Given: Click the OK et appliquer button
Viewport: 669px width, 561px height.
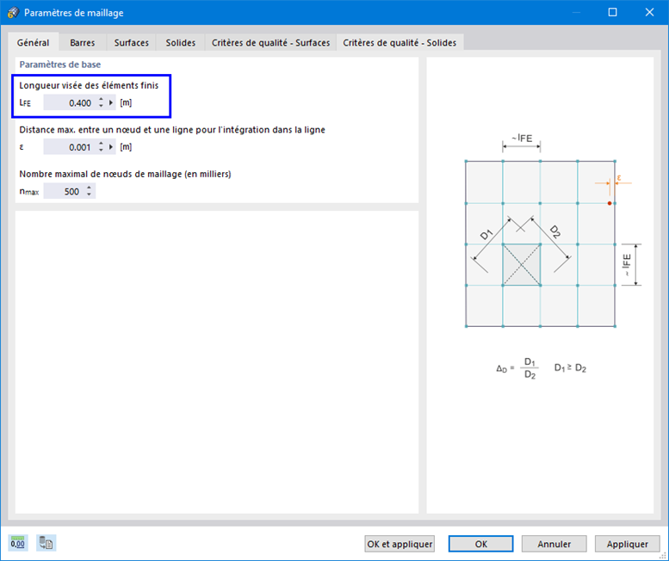Looking at the screenshot, I should [400, 544].
